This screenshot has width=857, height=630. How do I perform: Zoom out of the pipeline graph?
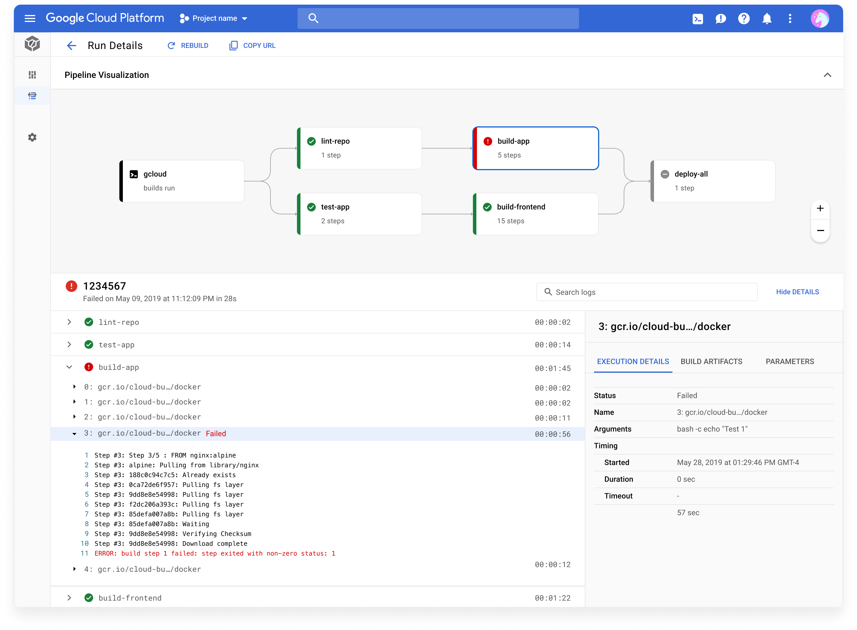tap(820, 231)
